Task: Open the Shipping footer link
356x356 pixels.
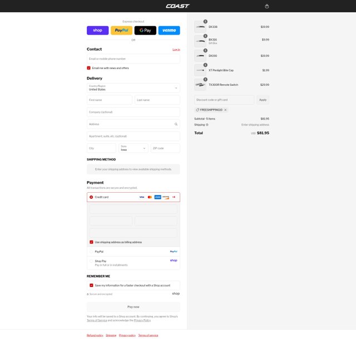Action: tap(111, 335)
